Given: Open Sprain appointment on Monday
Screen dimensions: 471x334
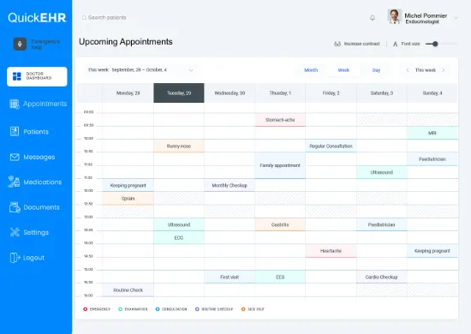Looking at the screenshot, I should 128,199.
